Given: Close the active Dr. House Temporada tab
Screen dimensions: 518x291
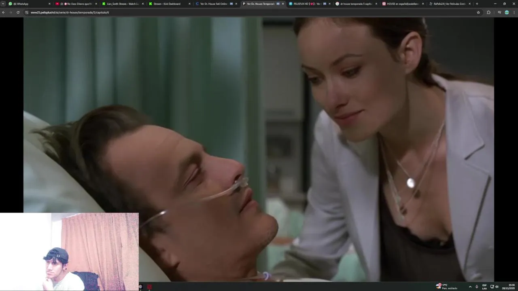Looking at the screenshot, I should tap(283, 4).
